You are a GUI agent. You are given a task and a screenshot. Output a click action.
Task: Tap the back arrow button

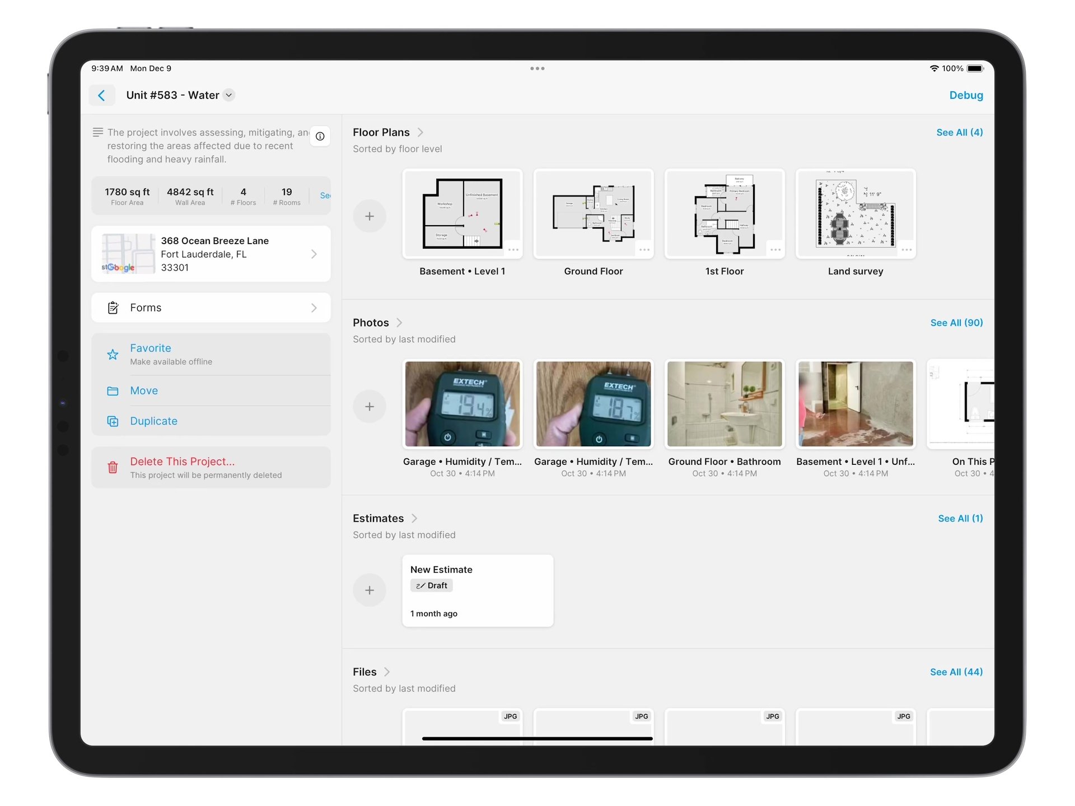pos(102,95)
